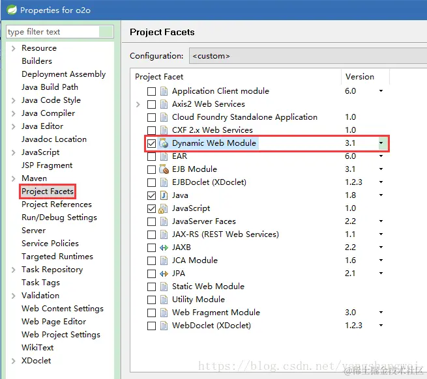Enable the Application Client module checkbox

point(151,91)
